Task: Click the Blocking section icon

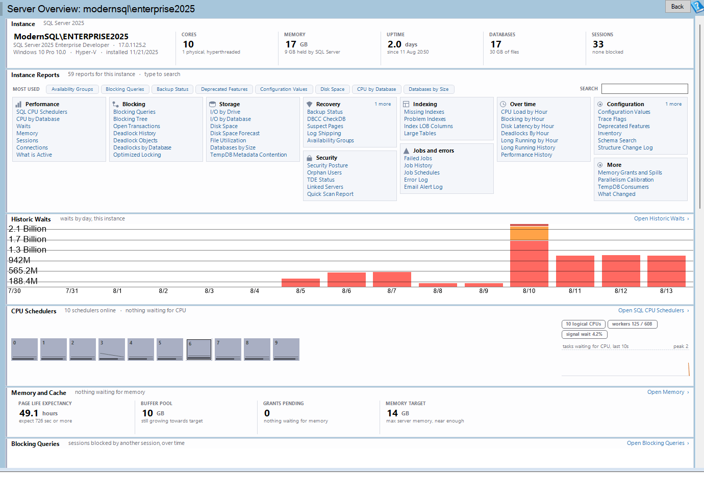Action: click(x=115, y=104)
